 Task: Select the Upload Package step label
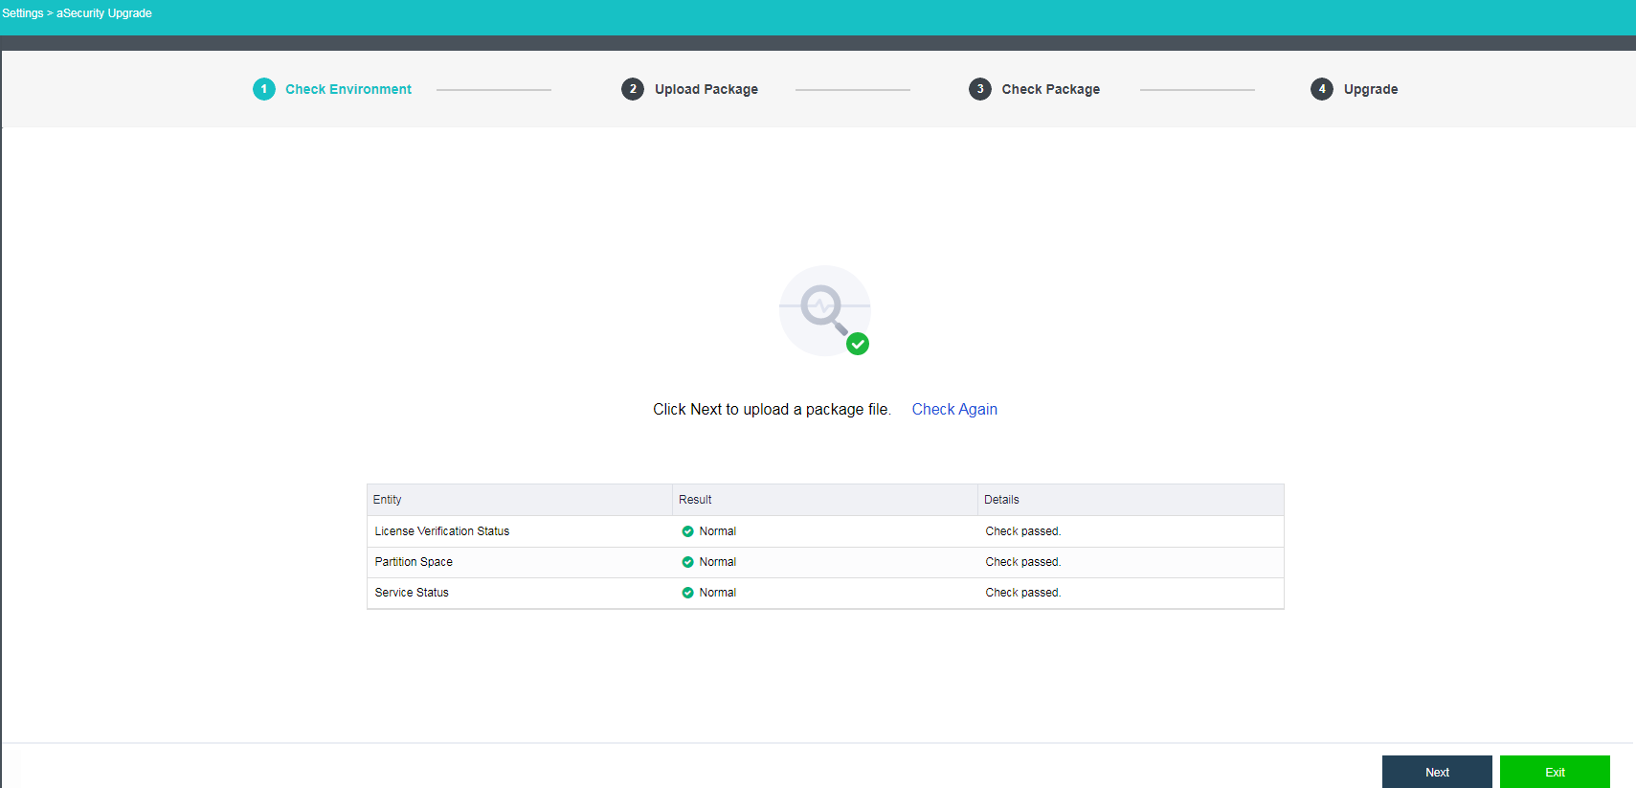coord(706,89)
